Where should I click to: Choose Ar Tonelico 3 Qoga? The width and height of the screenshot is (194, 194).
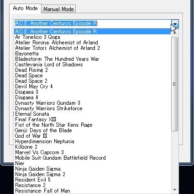coord(93,37)
